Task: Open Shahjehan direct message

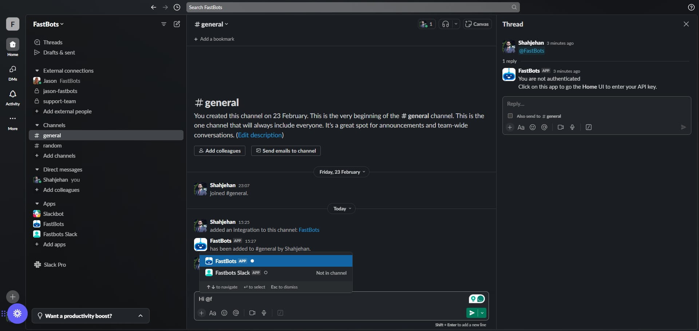Action: click(x=106, y=179)
